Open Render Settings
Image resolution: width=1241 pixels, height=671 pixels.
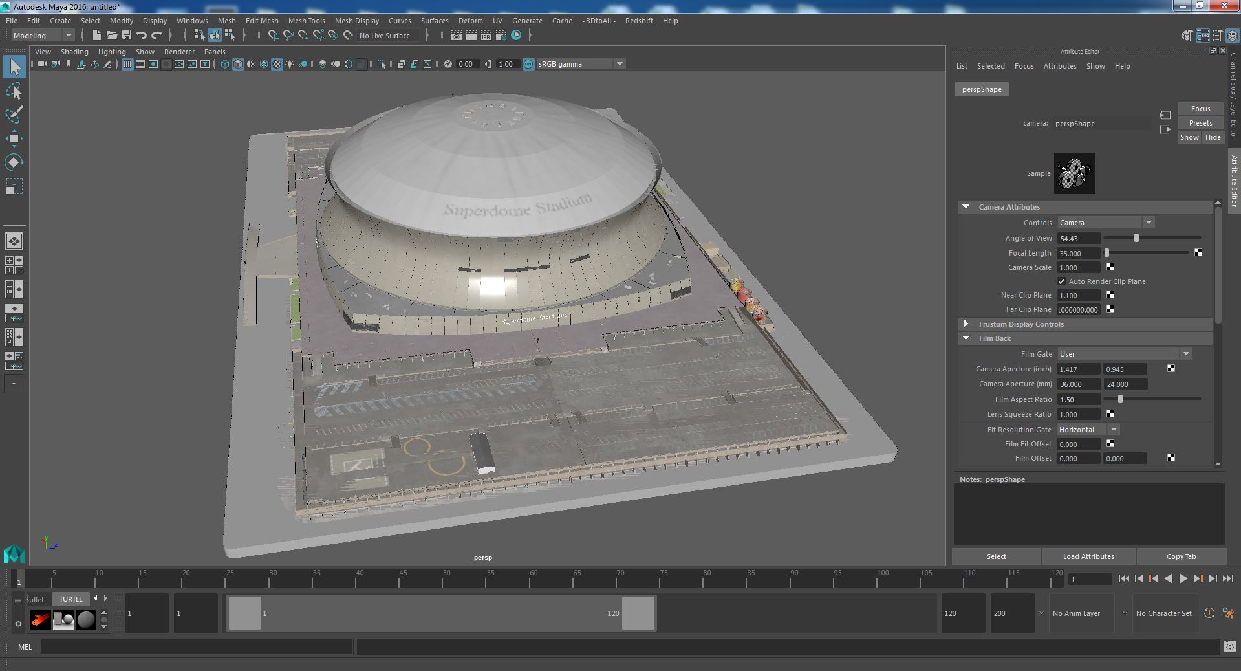click(501, 36)
